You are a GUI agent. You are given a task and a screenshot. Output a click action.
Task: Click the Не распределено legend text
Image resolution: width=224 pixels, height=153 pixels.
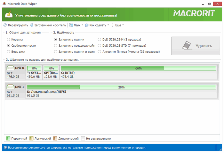pos(99,138)
